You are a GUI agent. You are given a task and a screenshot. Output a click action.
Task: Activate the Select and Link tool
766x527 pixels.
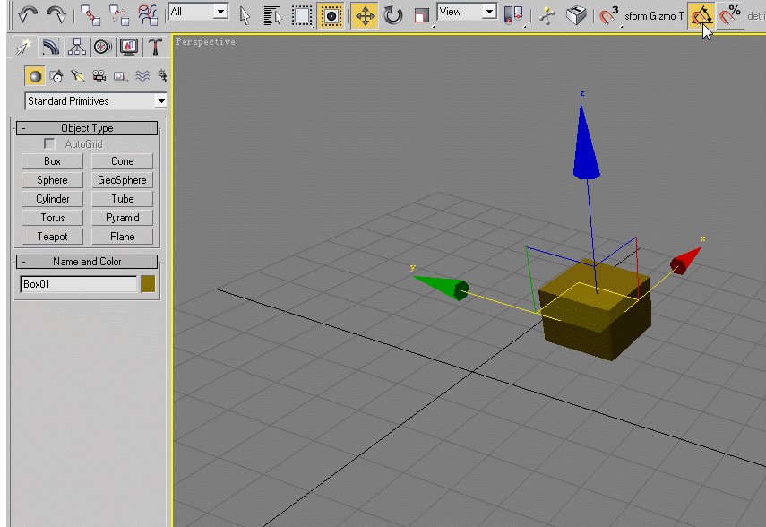pyautogui.click(x=90, y=15)
